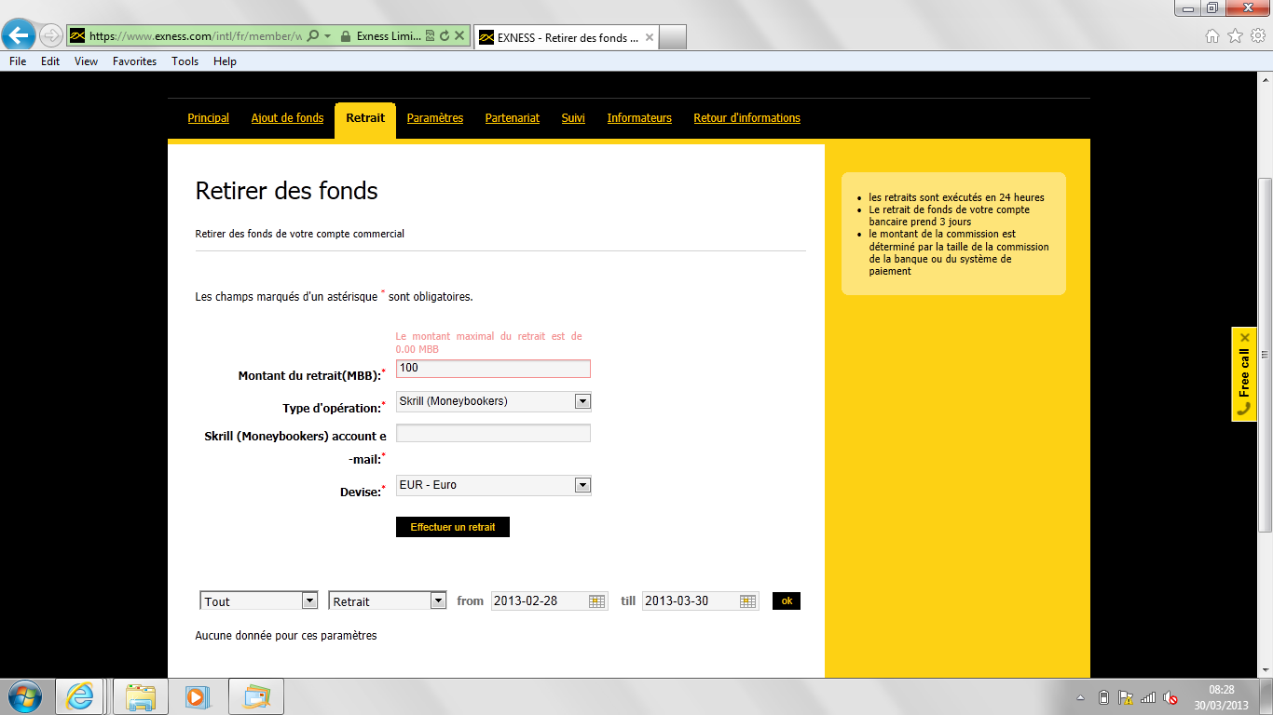Refresh the page with the reload icon
The image size is (1273, 715).
pyautogui.click(x=445, y=36)
